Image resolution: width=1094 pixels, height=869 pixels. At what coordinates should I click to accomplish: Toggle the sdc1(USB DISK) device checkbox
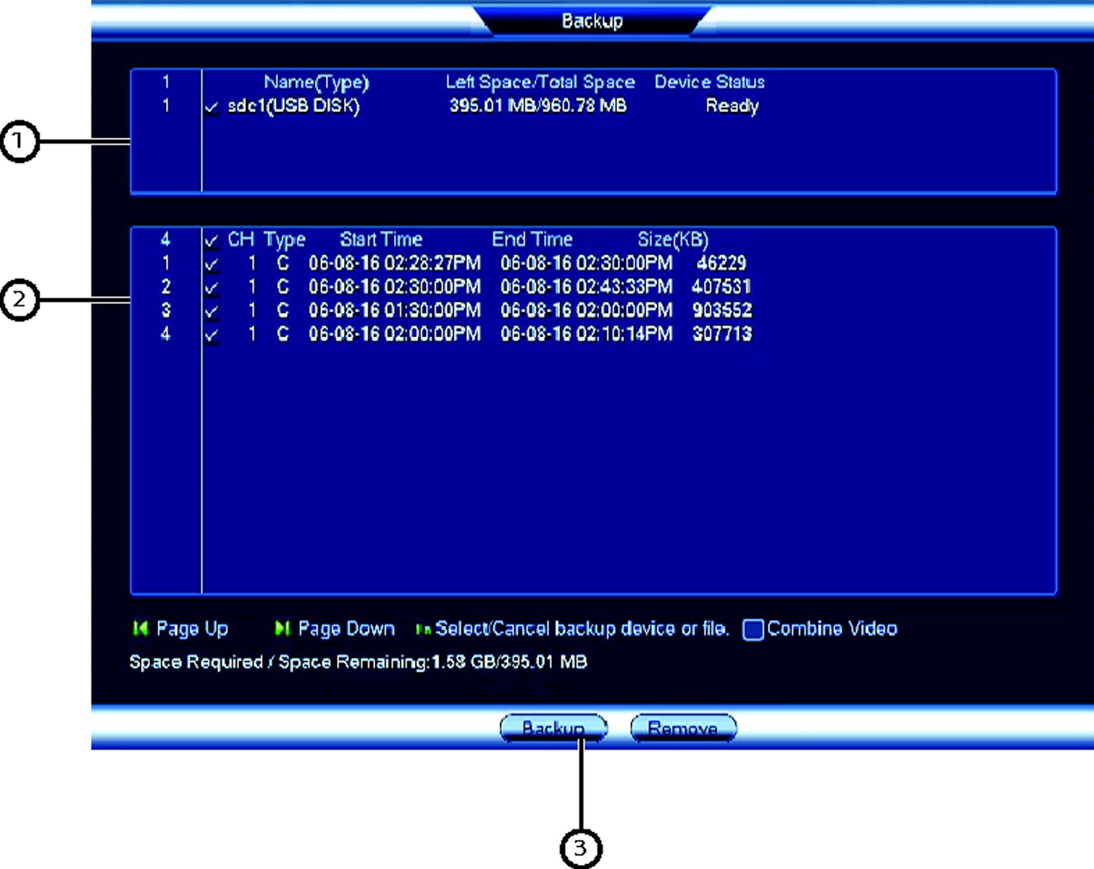pyautogui.click(x=212, y=107)
